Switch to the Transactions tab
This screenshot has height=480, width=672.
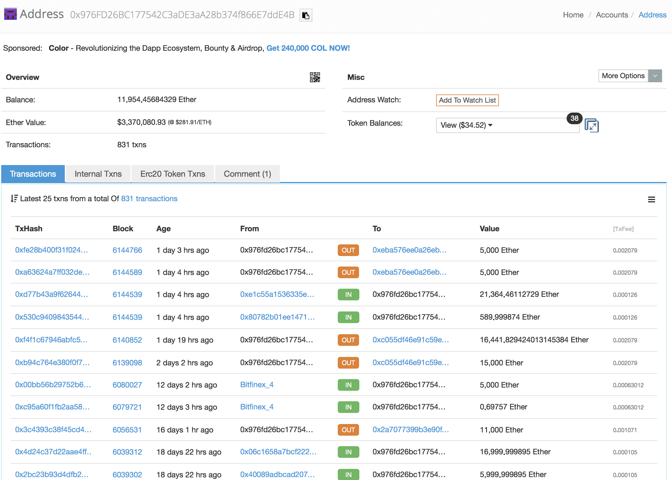[33, 174]
